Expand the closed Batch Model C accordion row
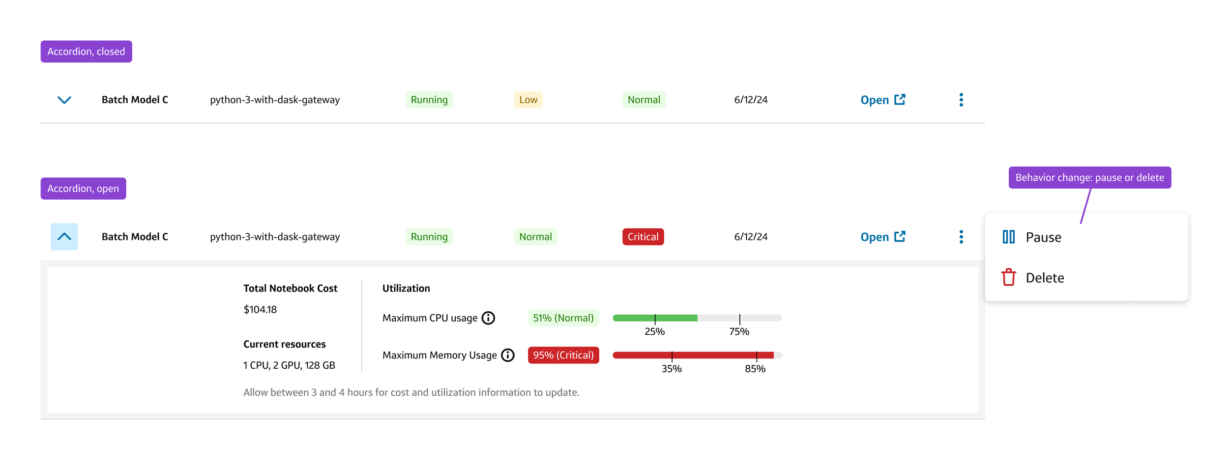1229x460 pixels. point(64,100)
